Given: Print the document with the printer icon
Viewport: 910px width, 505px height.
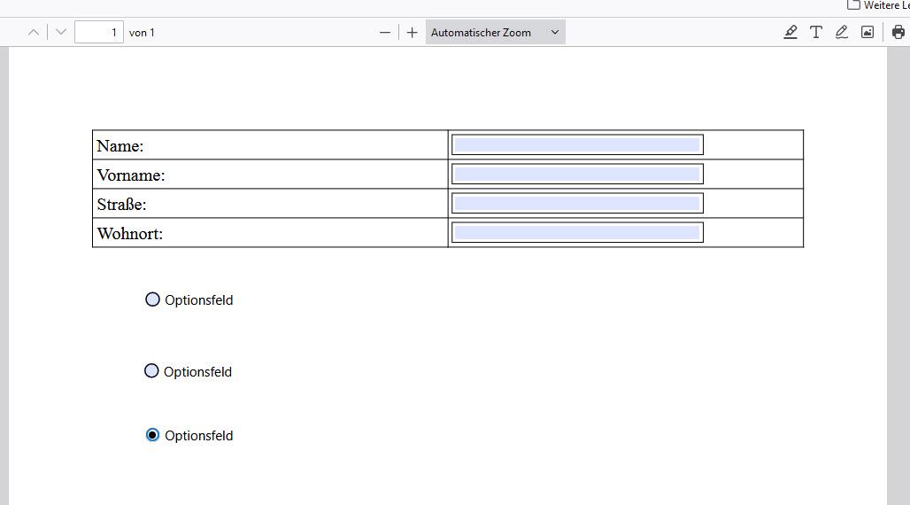Looking at the screenshot, I should (x=898, y=33).
